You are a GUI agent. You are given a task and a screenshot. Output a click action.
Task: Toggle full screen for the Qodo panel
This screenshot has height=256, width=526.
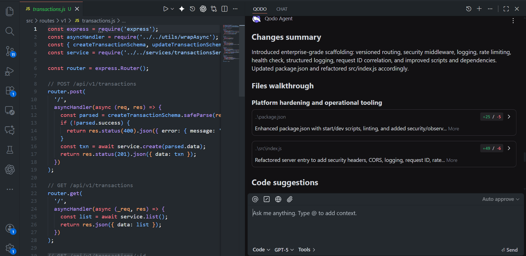506,9
